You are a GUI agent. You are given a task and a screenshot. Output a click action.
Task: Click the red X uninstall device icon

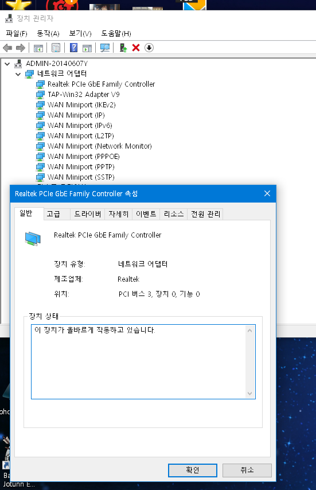tap(136, 48)
